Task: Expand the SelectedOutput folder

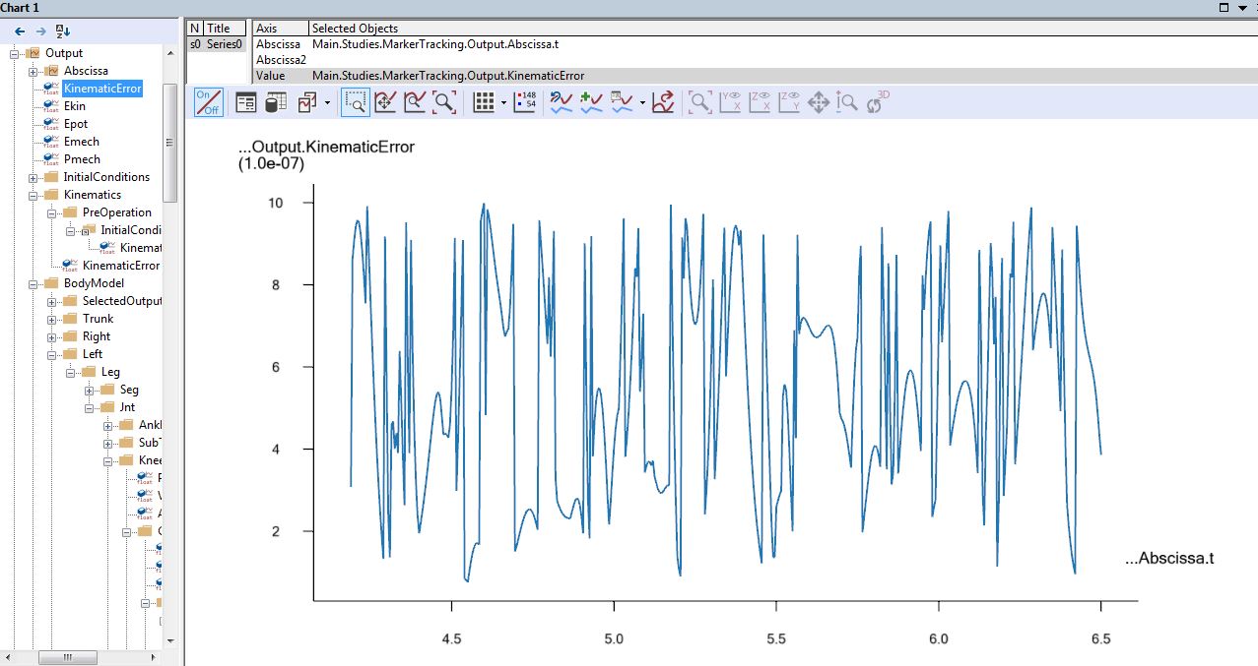Action: pyautogui.click(x=51, y=301)
